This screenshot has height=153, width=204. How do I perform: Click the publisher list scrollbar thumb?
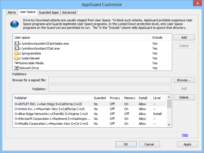pyautogui.click(x=169, y=104)
